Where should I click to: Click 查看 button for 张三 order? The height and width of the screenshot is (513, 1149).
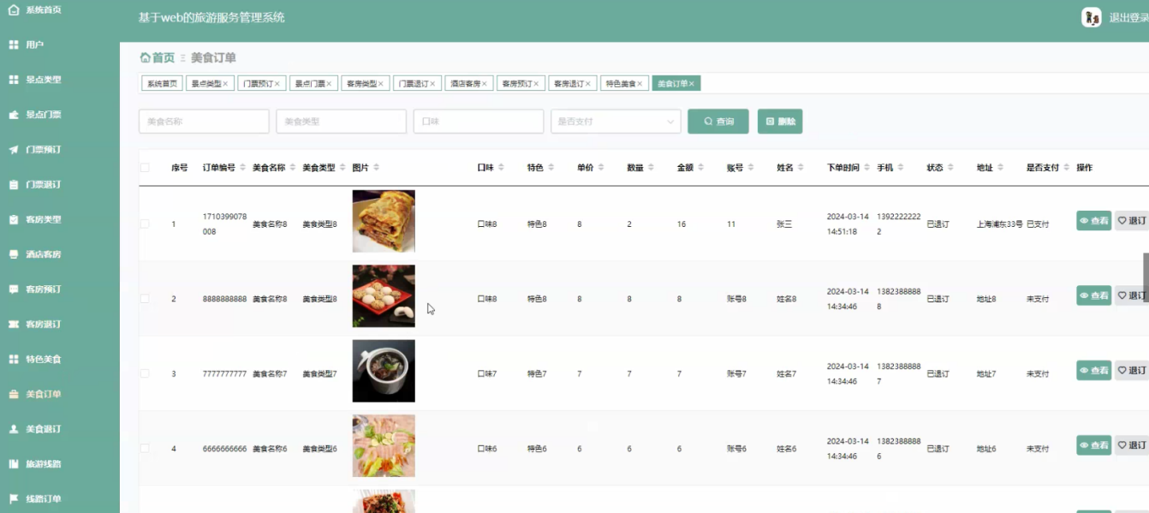point(1093,221)
